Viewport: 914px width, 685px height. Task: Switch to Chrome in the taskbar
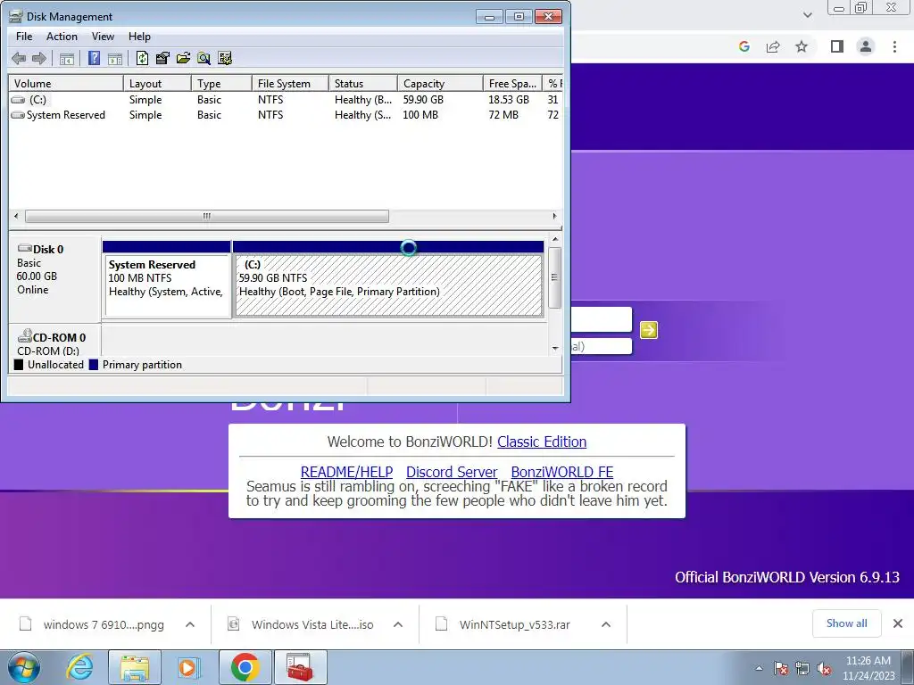click(245, 667)
